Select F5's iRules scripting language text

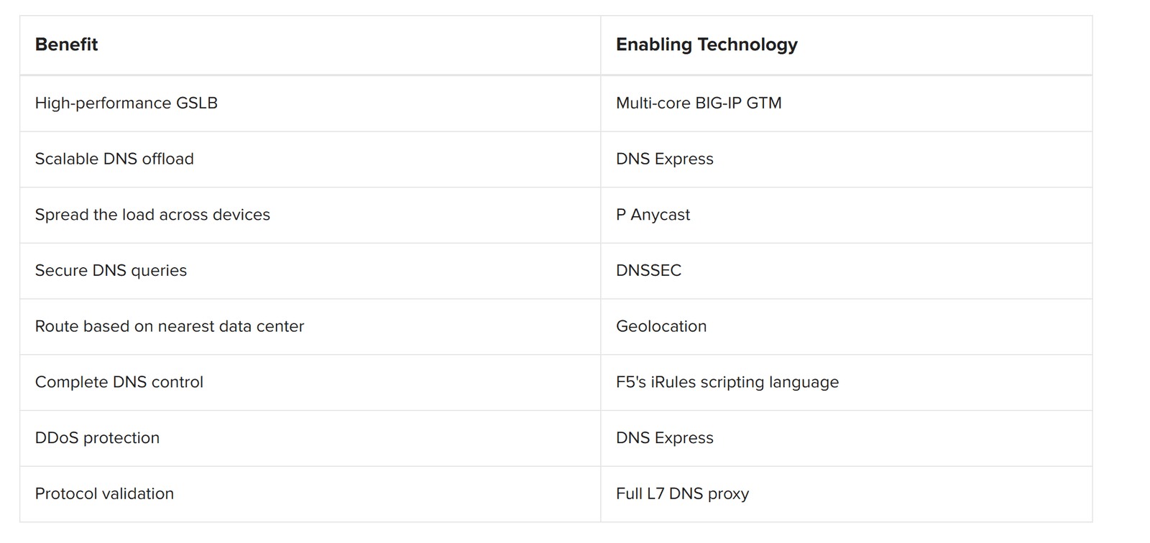[x=727, y=382]
